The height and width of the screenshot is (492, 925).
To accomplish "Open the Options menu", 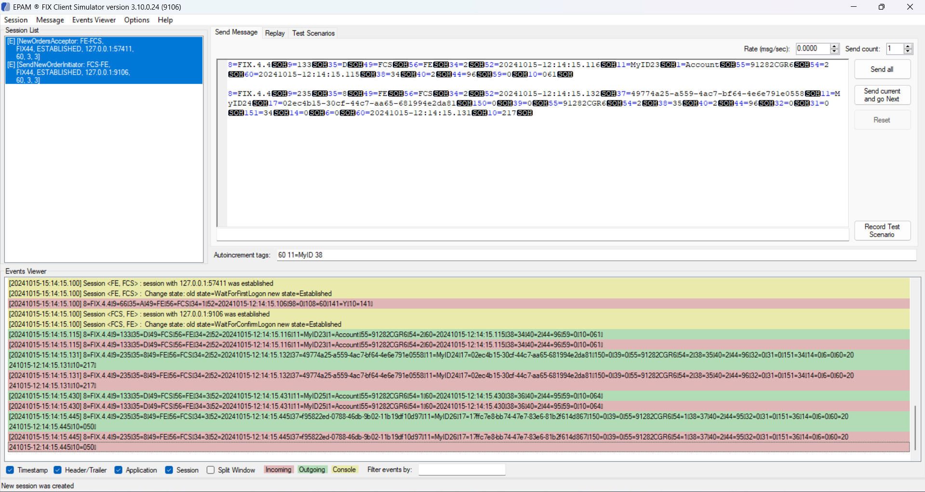I will 137,20.
